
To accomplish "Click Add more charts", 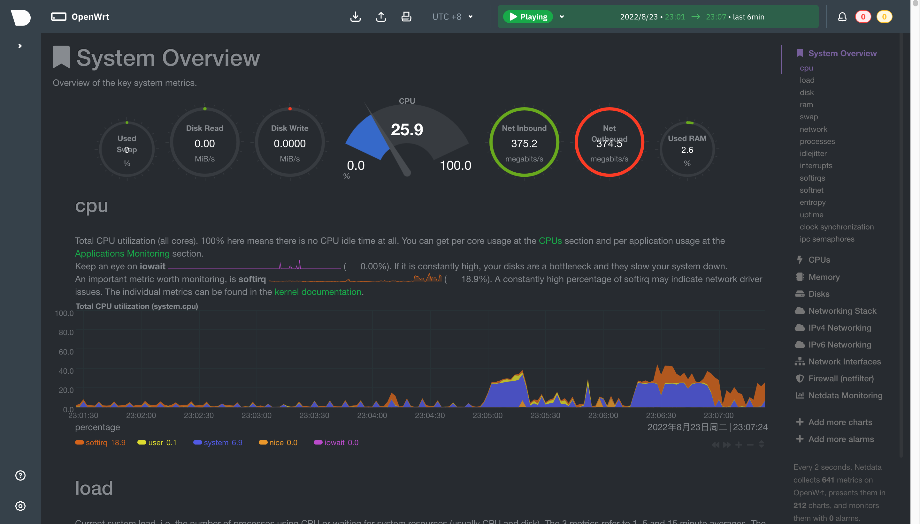I will coord(840,422).
